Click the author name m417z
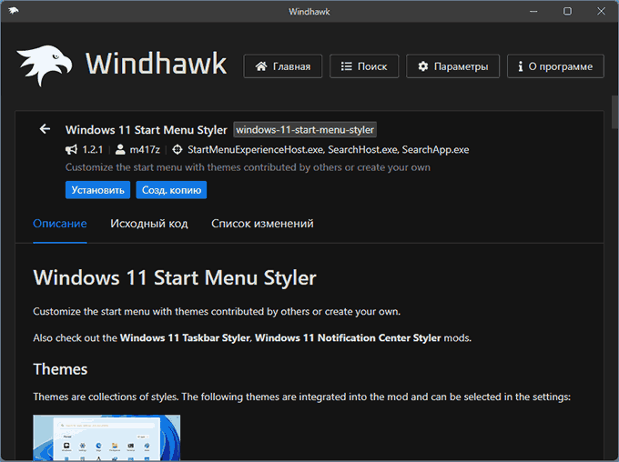Image resolution: width=619 pixels, height=462 pixels. [145, 150]
